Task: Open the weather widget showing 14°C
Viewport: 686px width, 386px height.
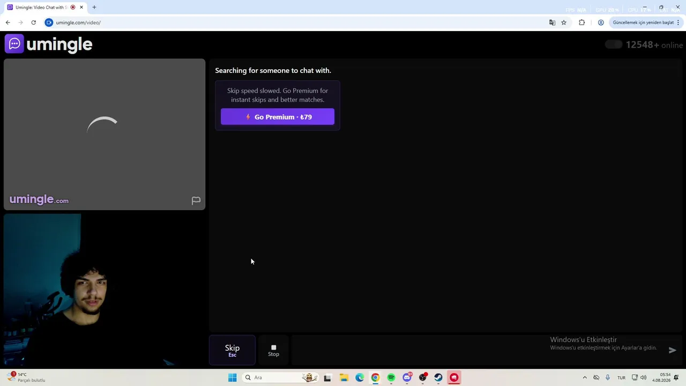Action: [26, 377]
